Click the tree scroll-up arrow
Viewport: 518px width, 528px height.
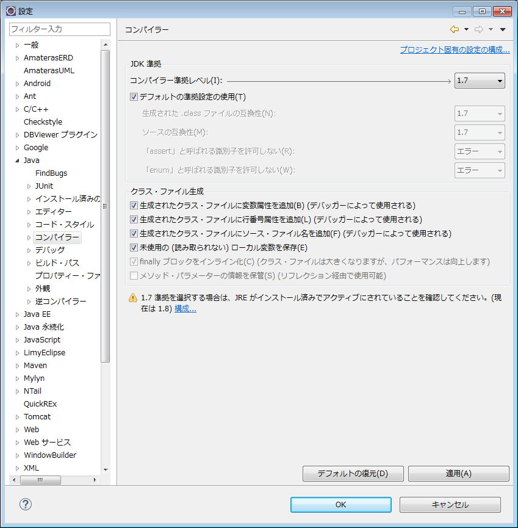106,45
